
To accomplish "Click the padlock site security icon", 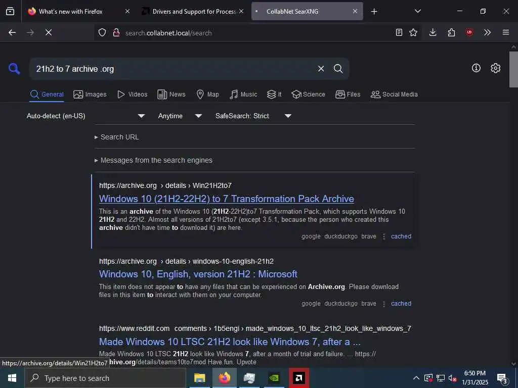I will [x=116, y=32].
